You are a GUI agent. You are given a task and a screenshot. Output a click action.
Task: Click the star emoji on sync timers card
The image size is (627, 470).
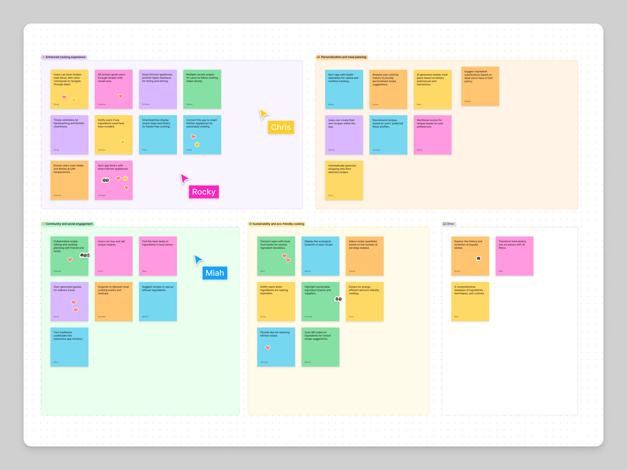click(125, 181)
